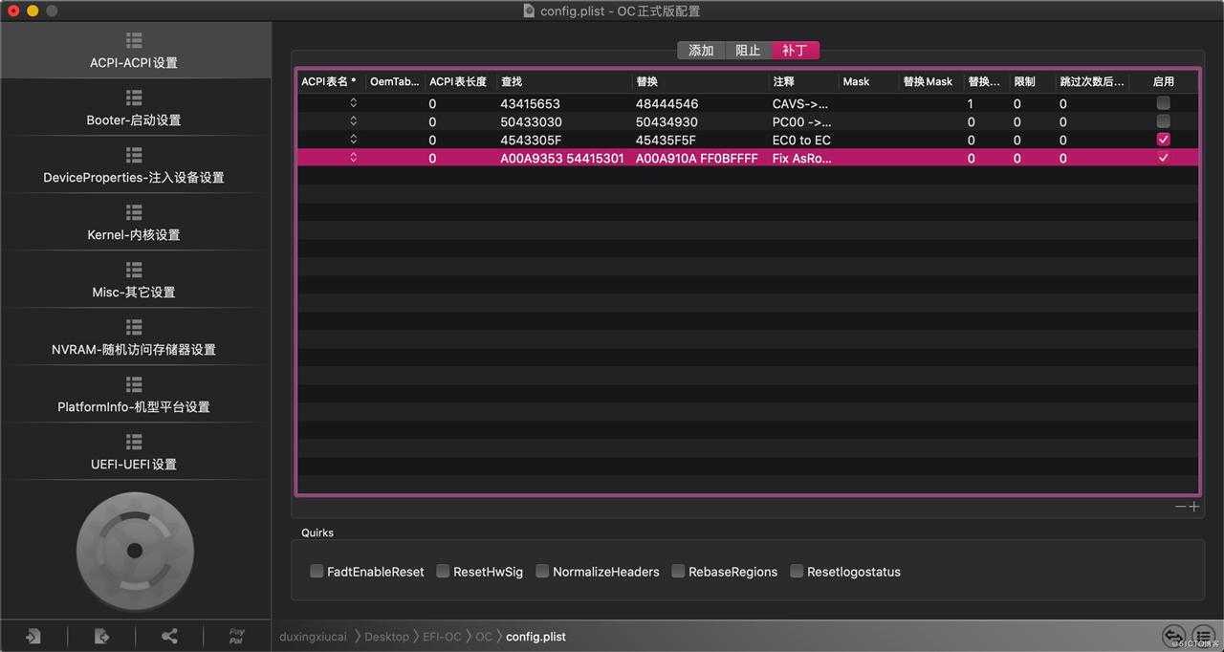Click the Mask column header
The width and height of the screenshot is (1224, 652).
coord(868,82)
